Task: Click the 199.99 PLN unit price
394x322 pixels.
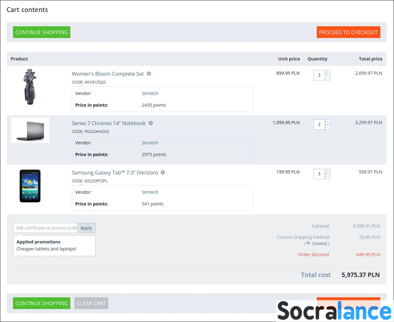Action: (x=288, y=172)
